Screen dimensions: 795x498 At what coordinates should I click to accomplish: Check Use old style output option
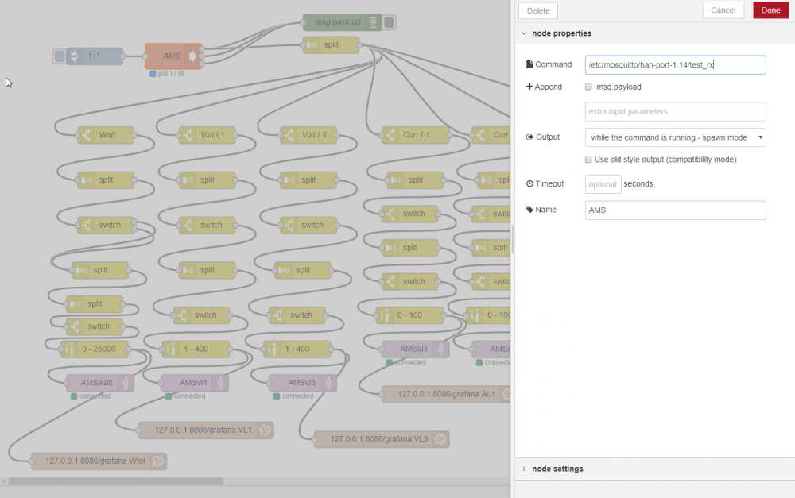[588, 160]
